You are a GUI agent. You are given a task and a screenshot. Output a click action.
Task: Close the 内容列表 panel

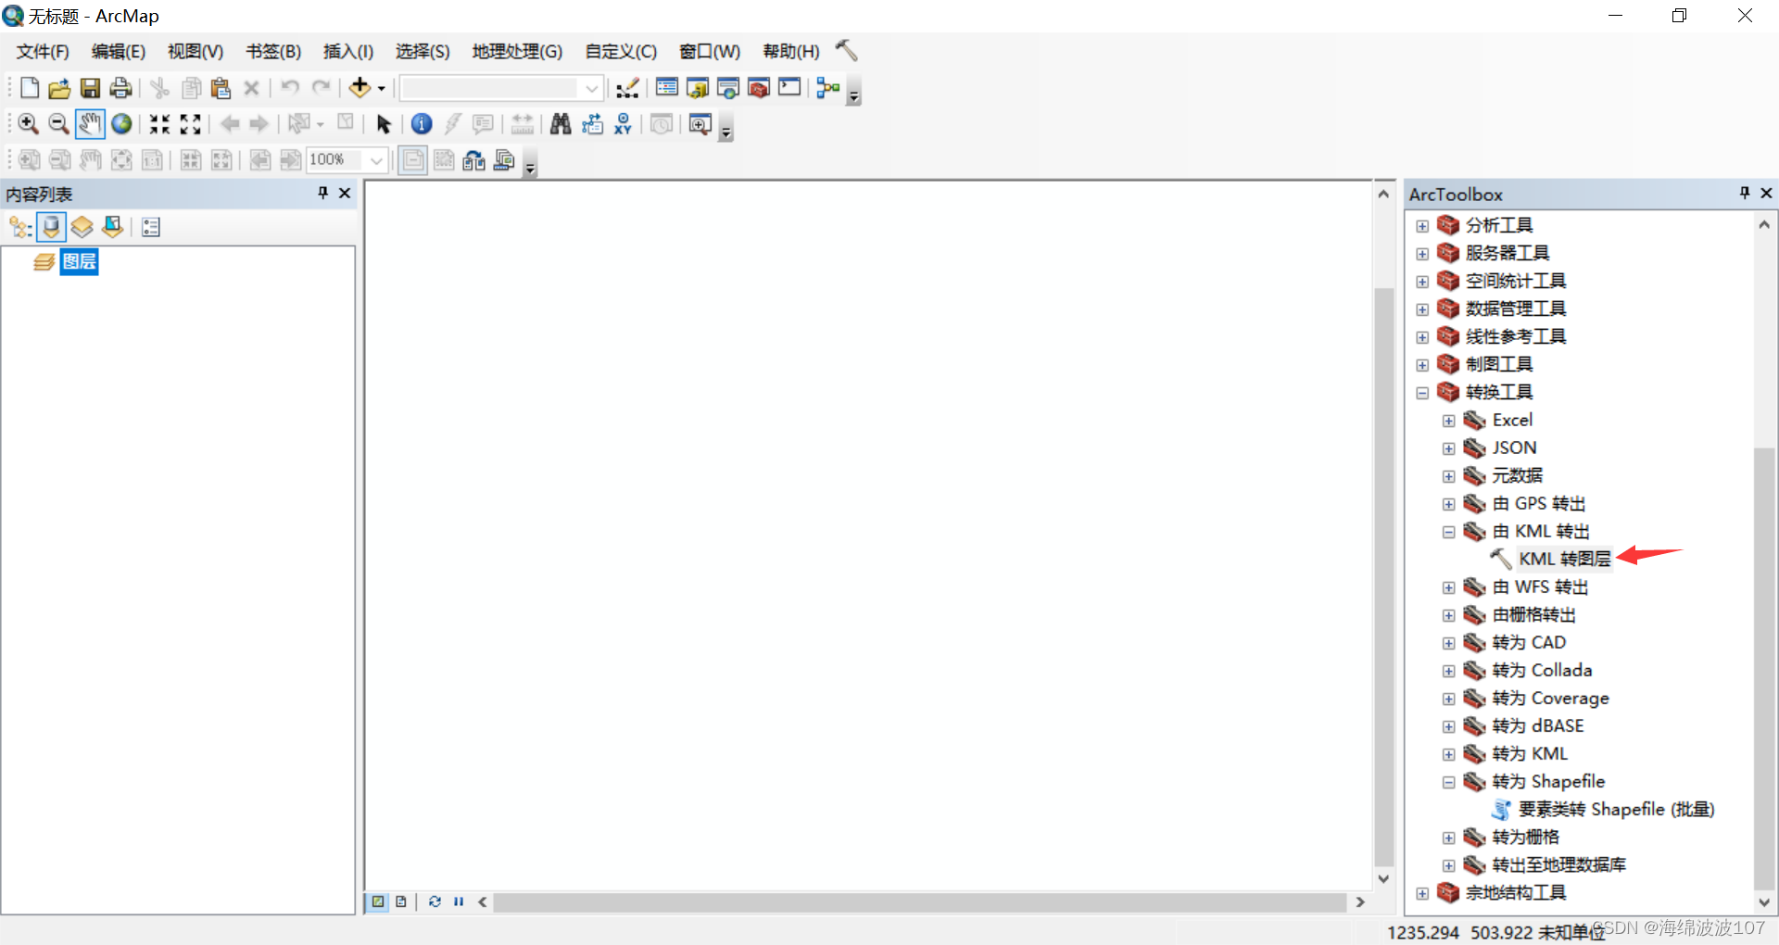pyautogui.click(x=345, y=193)
